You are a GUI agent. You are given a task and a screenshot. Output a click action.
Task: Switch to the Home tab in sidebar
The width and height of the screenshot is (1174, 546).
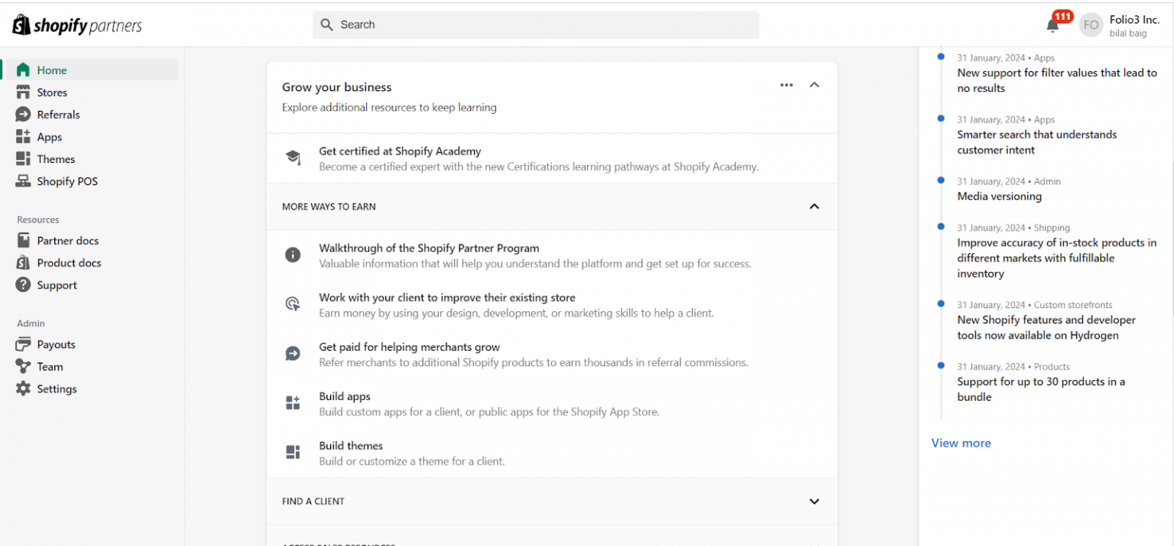(x=51, y=70)
